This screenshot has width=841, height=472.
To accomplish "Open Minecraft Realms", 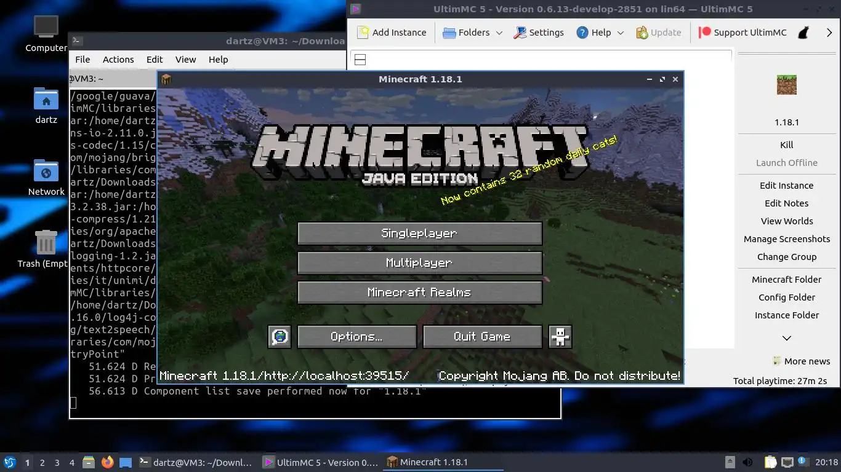I will pos(419,293).
